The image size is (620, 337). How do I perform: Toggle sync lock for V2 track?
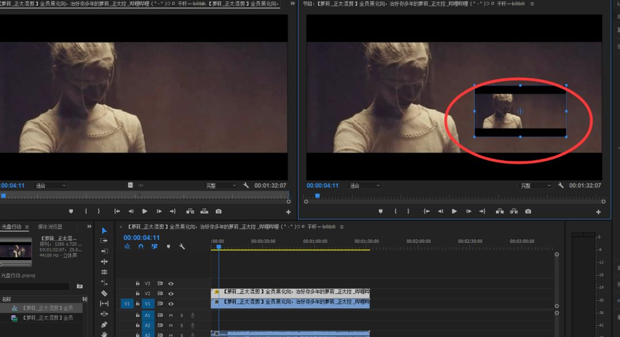pos(160,293)
